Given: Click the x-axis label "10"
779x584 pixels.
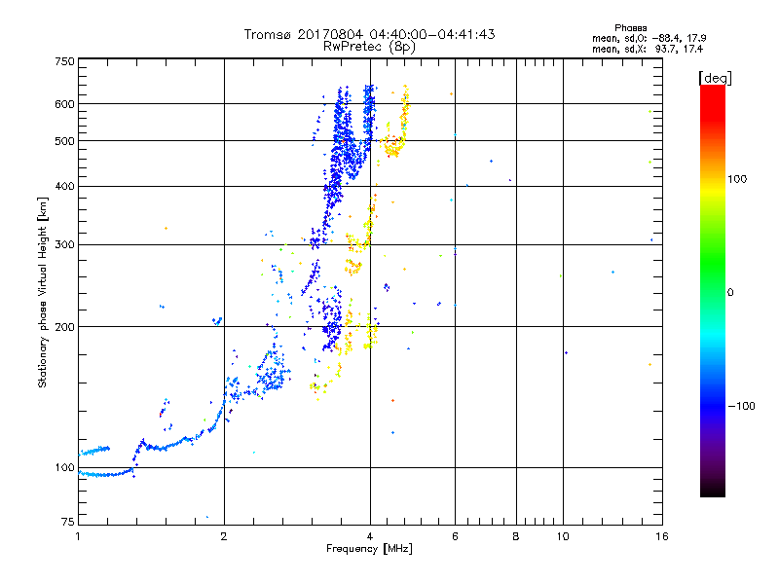Looking at the screenshot, I should [563, 536].
